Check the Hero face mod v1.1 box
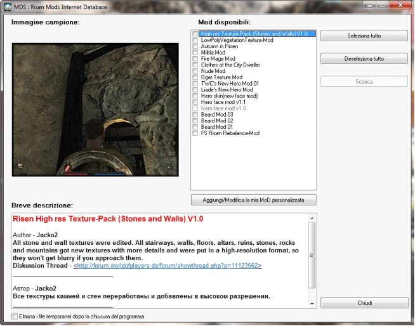The image size is (415, 326). (195, 102)
